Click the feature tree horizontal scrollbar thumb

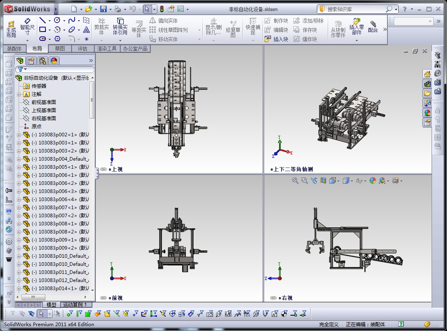click(33, 297)
